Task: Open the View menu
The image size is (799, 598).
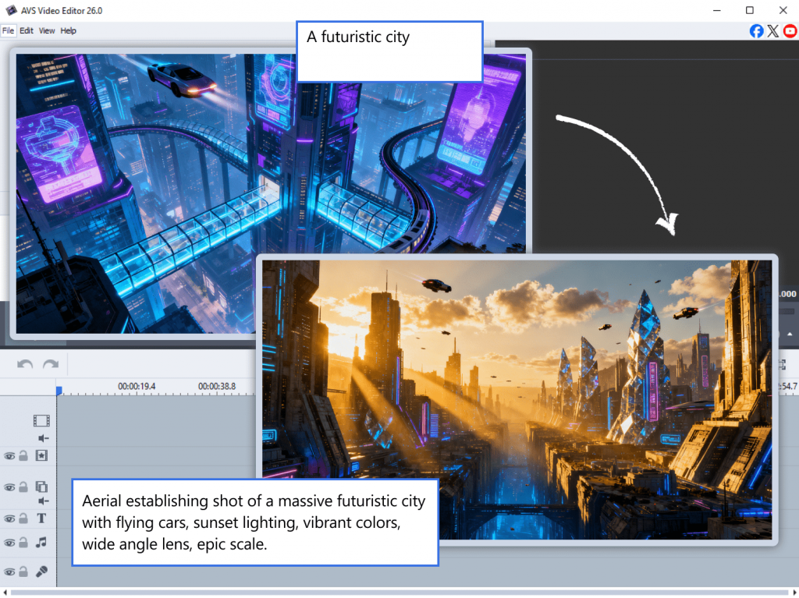Action: tap(47, 30)
